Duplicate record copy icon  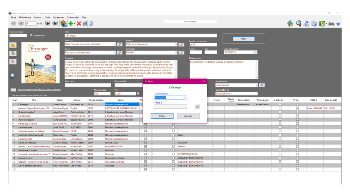click(x=91, y=23)
